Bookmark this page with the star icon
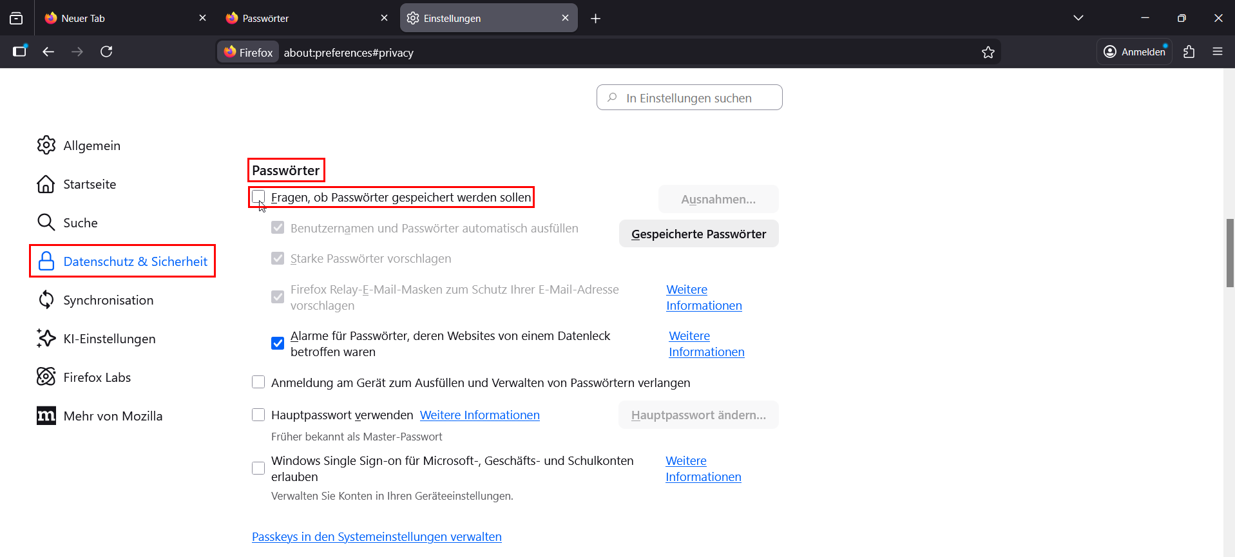Image resolution: width=1235 pixels, height=557 pixels. pyautogui.click(x=988, y=52)
